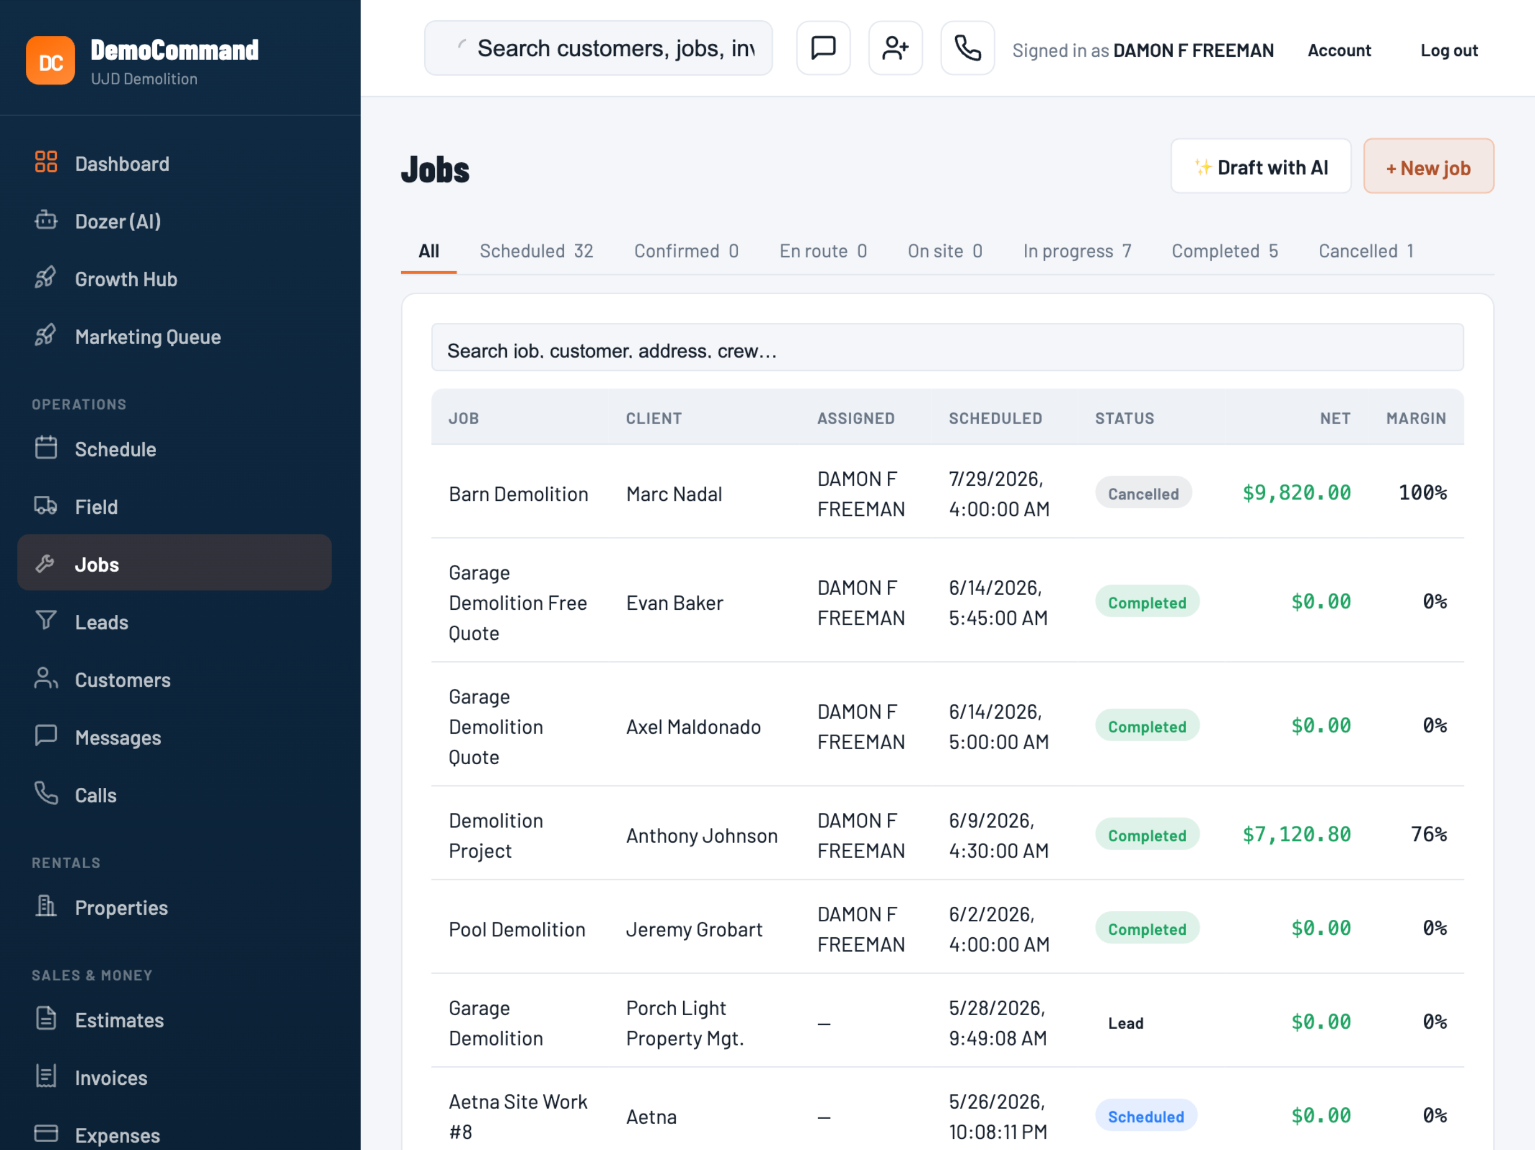Switch to the Completed 5 tab

(1225, 251)
